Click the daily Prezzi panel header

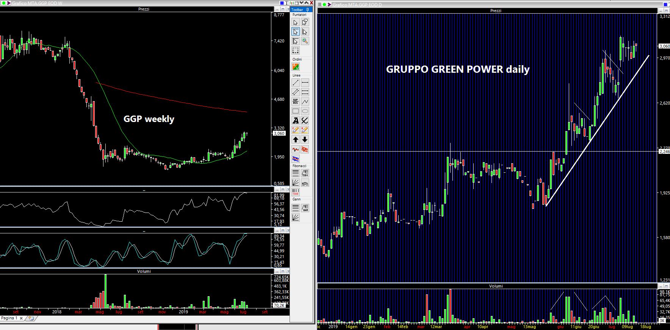[x=496, y=11]
